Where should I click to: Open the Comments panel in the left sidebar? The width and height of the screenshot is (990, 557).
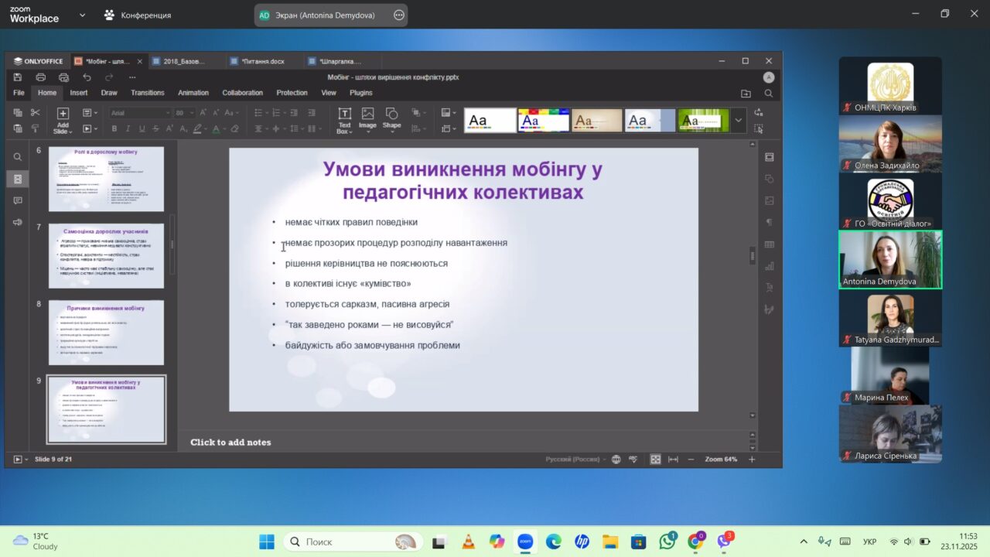click(18, 200)
